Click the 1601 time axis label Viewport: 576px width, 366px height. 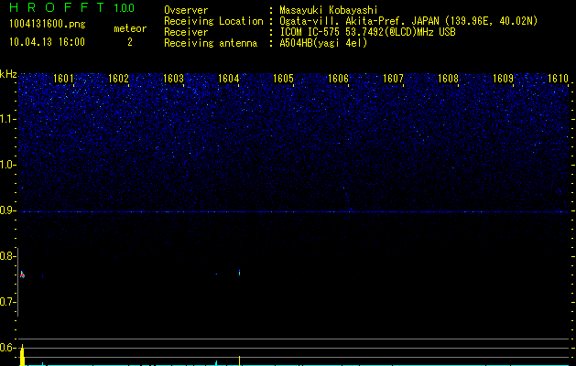pyautogui.click(x=63, y=79)
